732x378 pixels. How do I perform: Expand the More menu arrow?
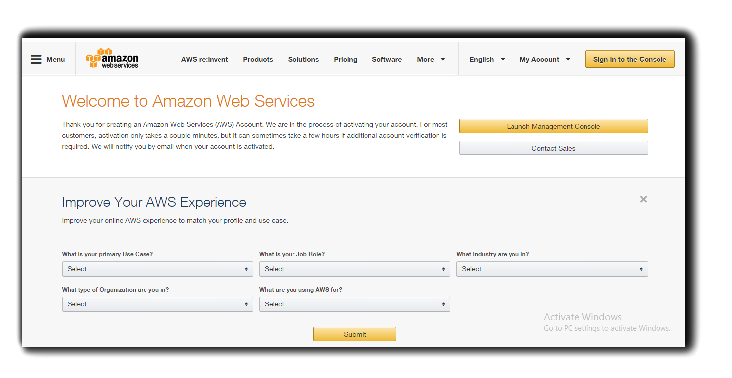(x=442, y=59)
